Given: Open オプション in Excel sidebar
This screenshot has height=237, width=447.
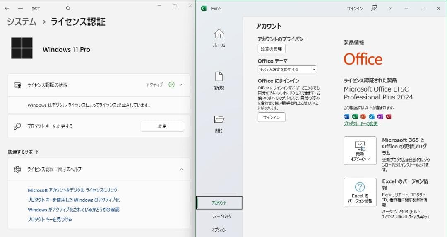Looking at the screenshot, I should [x=219, y=230].
